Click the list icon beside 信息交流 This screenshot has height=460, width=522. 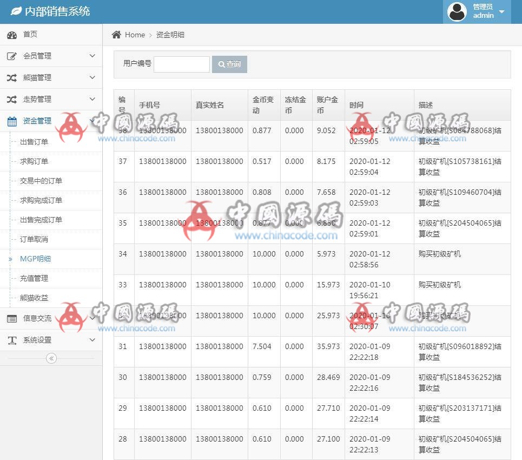[x=12, y=319]
